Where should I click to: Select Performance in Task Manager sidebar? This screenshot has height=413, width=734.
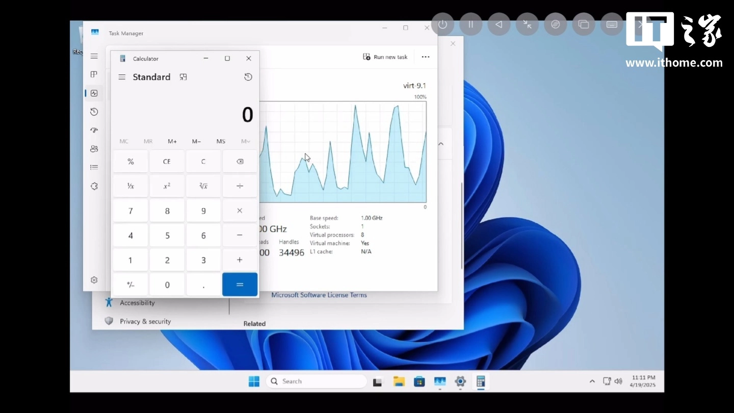pyautogui.click(x=94, y=93)
